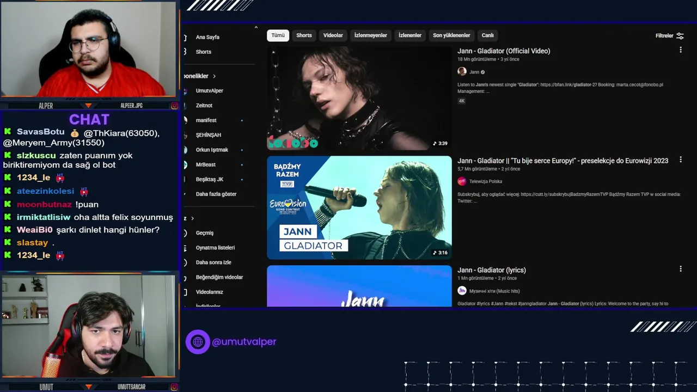Click the verified badge next to Jann

click(x=482, y=72)
